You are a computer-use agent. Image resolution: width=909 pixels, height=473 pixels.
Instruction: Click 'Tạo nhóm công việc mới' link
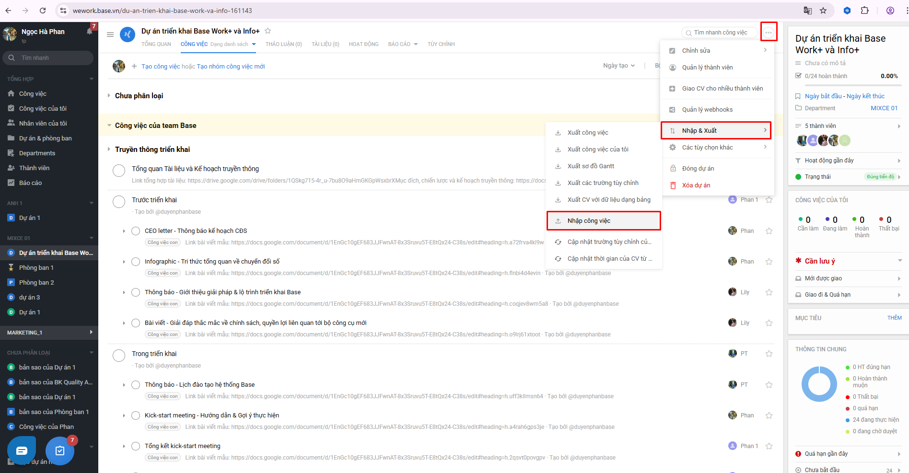pos(231,66)
